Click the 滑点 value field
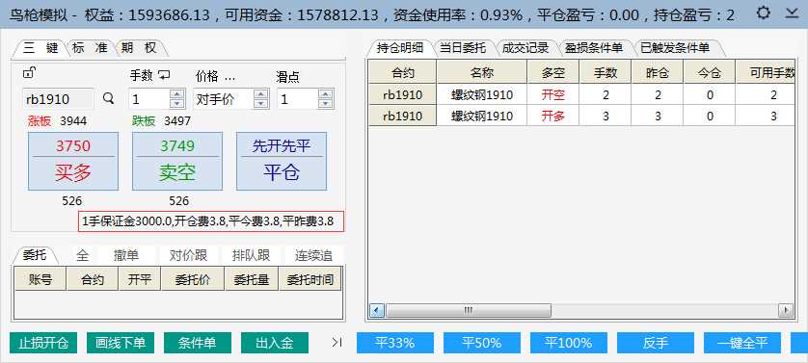Screen dimensions: 808x363 [298, 99]
